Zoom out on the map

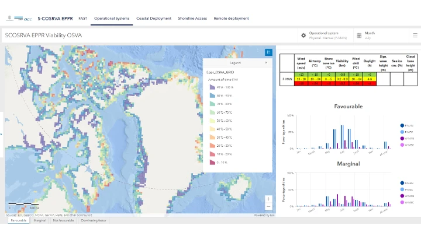(x=268, y=206)
